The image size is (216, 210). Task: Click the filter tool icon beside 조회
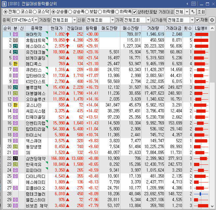[x=193, y=12]
